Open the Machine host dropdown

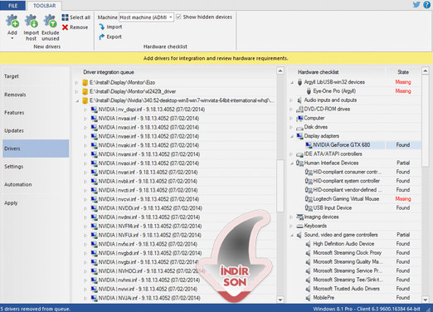pos(171,17)
